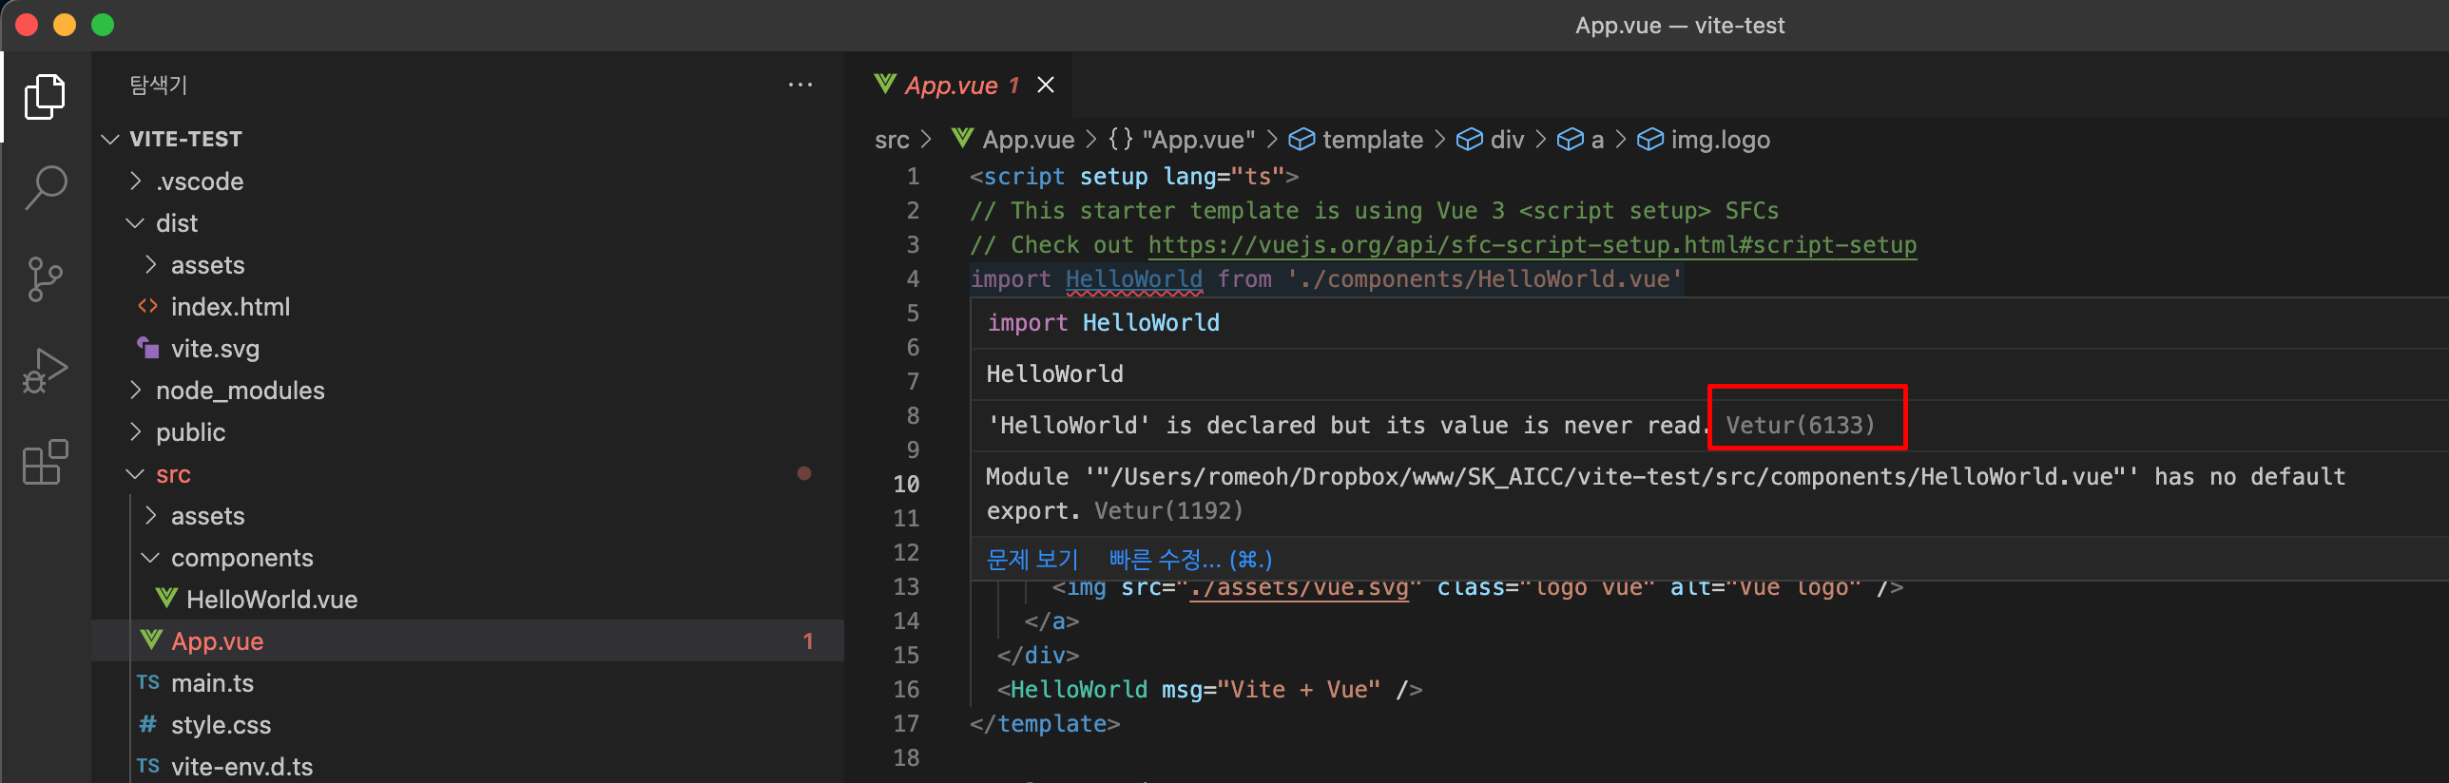The height and width of the screenshot is (783, 2449).
Task: Click the 탐색기 explorer panel title
Action: click(x=158, y=85)
